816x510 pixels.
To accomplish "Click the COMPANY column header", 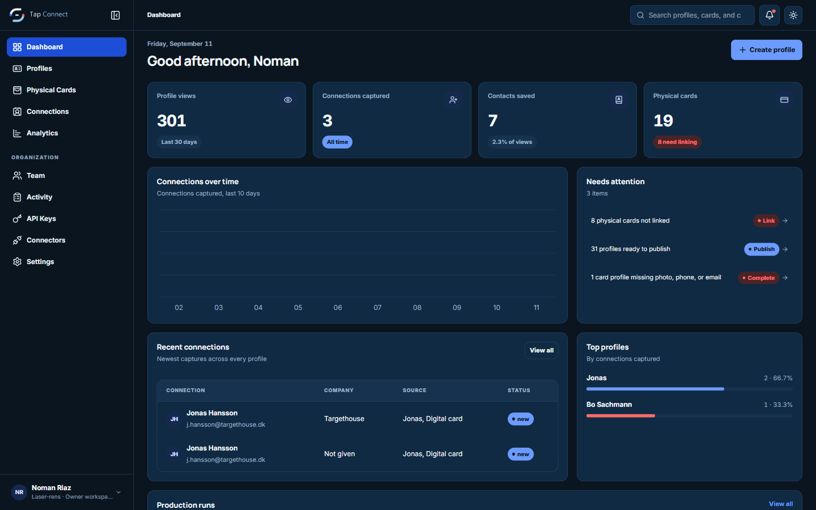I will click(x=339, y=390).
